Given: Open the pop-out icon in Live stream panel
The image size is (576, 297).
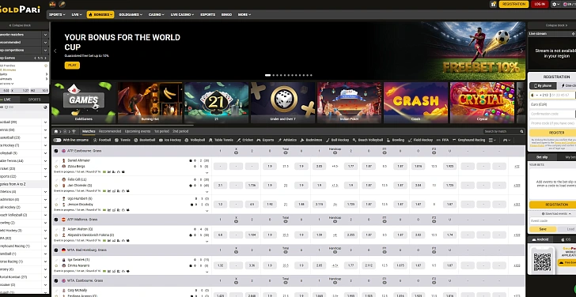Looking at the screenshot, I should pos(573,34).
